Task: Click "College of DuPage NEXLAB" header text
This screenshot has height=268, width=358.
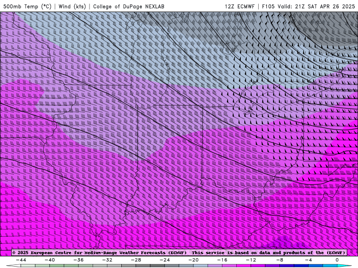Action: click(x=128, y=6)
